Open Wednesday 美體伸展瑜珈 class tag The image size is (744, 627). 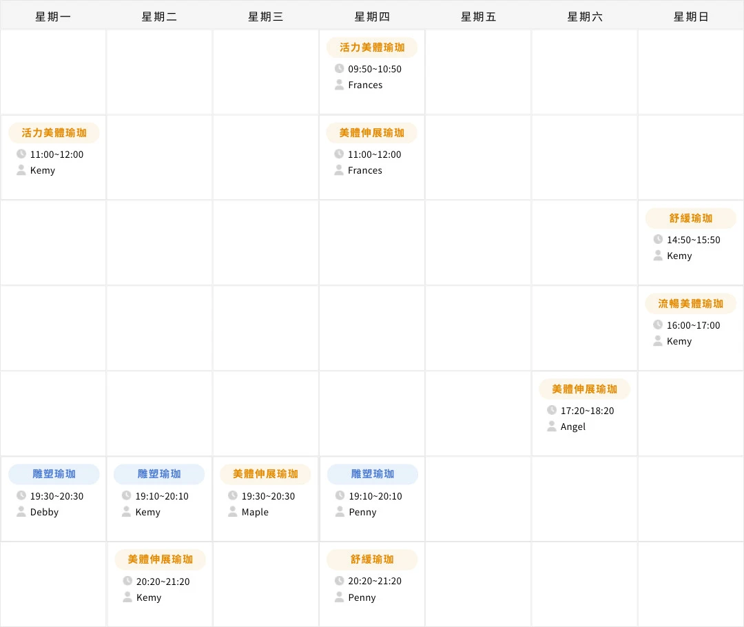pos(266,474)
